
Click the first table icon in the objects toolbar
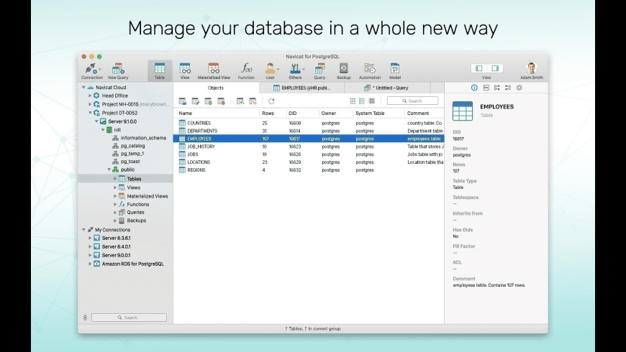[183, 101]
